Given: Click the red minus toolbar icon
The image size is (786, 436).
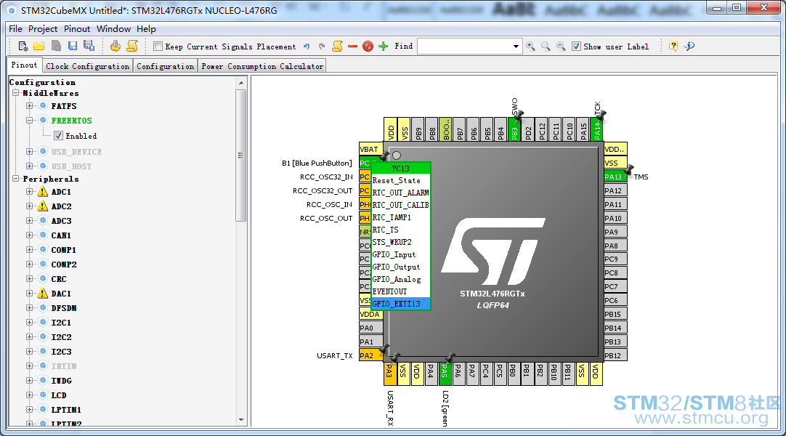Looking at the screenshot, I should (x=352, y=47).
